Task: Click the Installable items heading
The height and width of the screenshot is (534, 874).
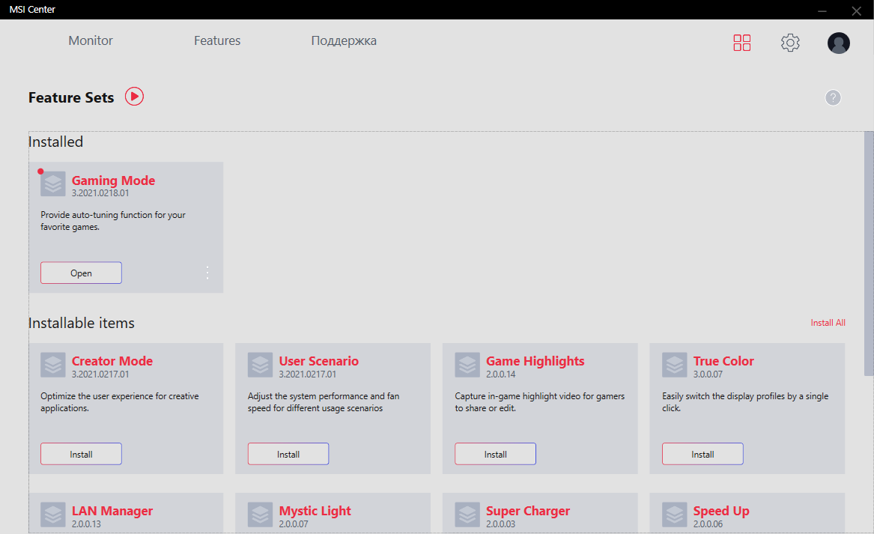Action: pos(82,324)
